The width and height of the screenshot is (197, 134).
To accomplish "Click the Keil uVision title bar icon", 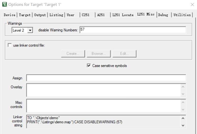I will tap(5, 4).
